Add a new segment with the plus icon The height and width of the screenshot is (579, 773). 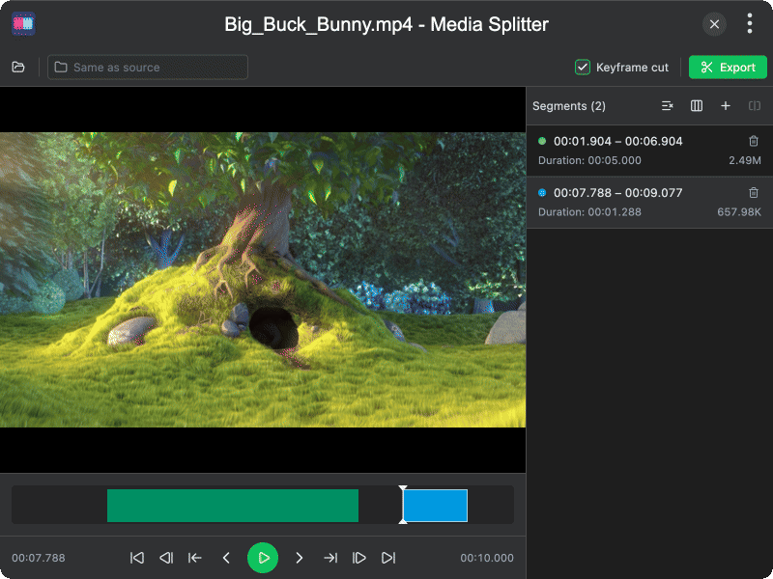[x=726, y=106]
